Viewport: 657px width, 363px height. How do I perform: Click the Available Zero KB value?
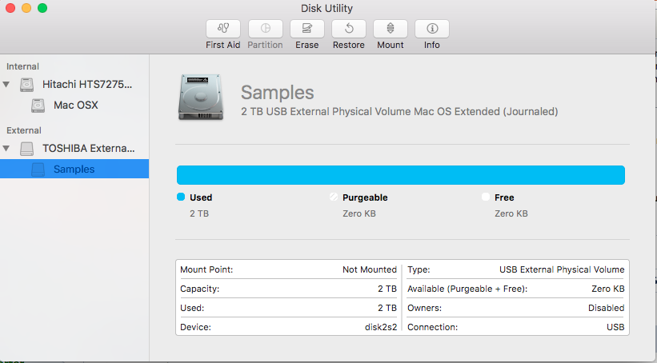click(608, 289)
